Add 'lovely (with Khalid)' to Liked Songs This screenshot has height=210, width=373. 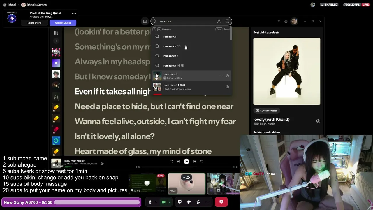pyautogui.click(x=318, y=121)
